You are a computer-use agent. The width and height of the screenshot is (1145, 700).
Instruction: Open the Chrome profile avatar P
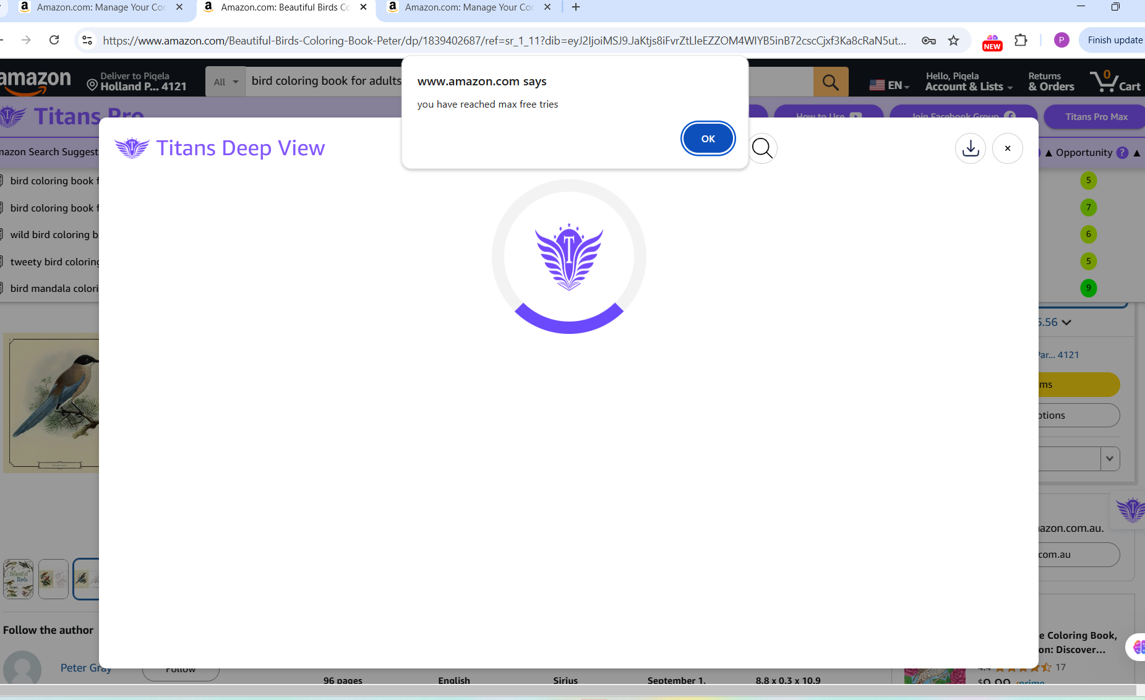point(1061,40)
